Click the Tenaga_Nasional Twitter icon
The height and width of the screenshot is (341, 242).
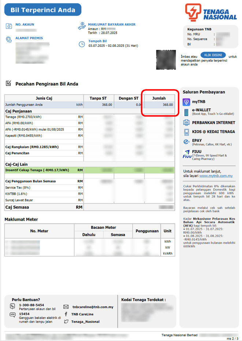[66, 322]
